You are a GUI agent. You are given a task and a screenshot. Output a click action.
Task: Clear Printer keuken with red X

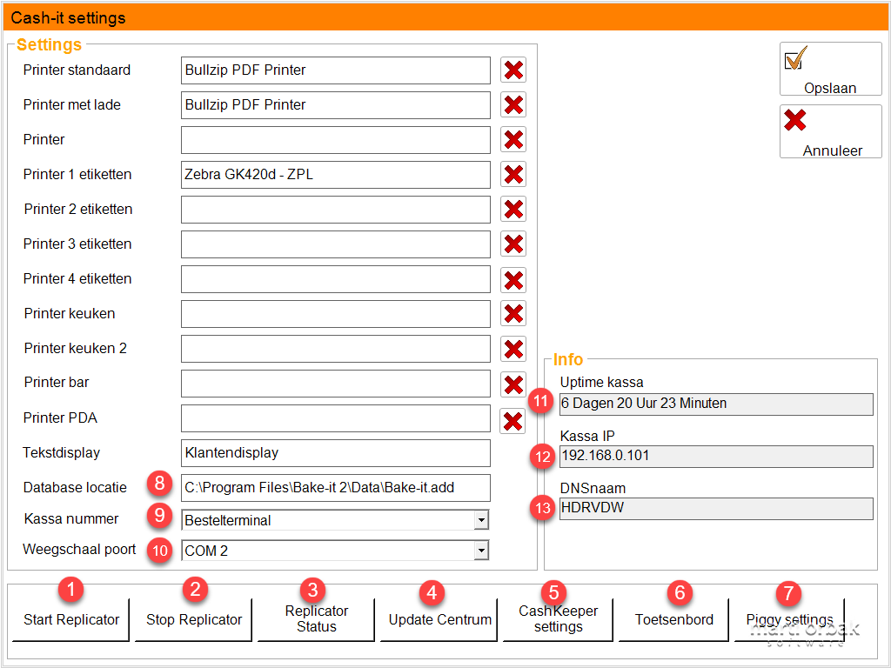(x=513, y=313)
